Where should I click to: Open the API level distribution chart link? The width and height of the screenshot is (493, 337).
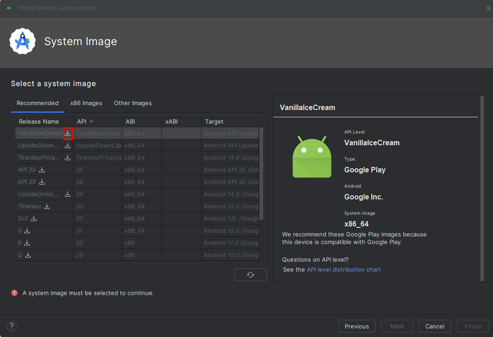click(x=344, y=270)
